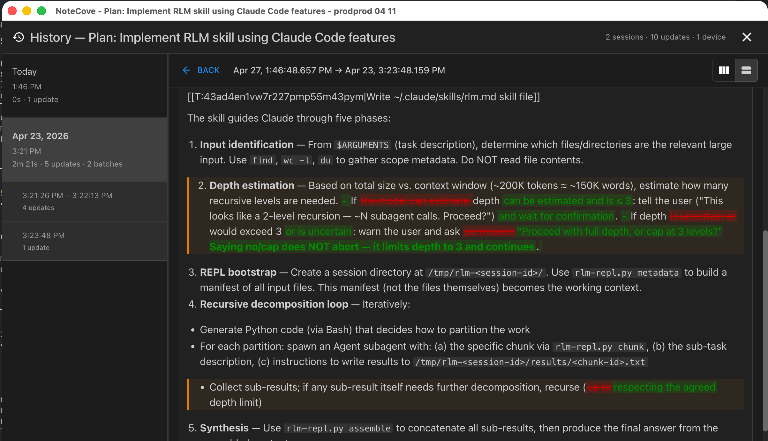Select the Today 1:46 PM session
768x441 pixels.
[x=85, y=86]
